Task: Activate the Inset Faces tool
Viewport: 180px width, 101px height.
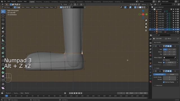Action: (x=3, y=53)
